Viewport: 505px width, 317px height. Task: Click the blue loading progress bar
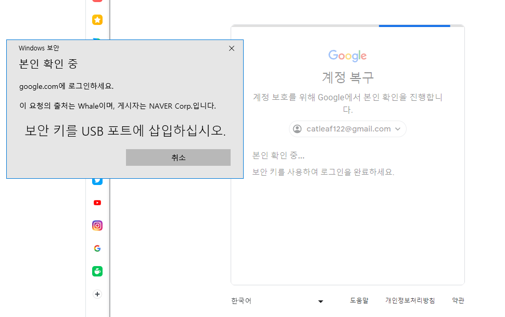pyautogui.click(x=414, y=25)
